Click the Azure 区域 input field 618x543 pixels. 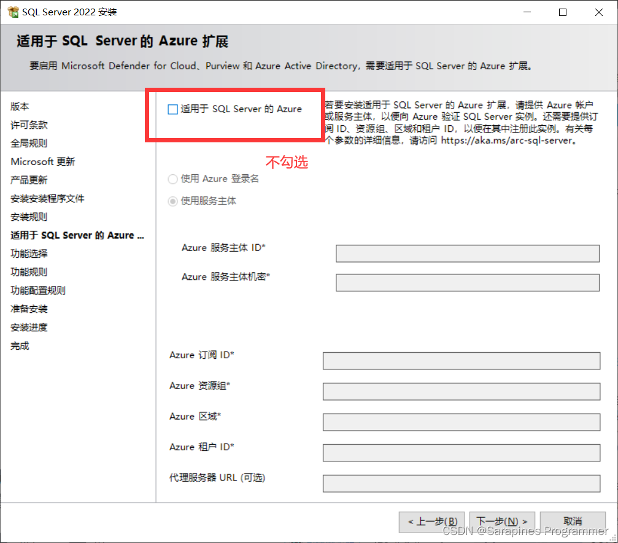click(461, 422)
